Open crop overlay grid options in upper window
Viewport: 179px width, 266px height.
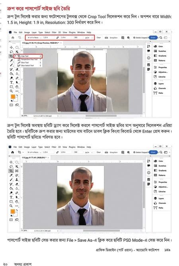(123, 37)
